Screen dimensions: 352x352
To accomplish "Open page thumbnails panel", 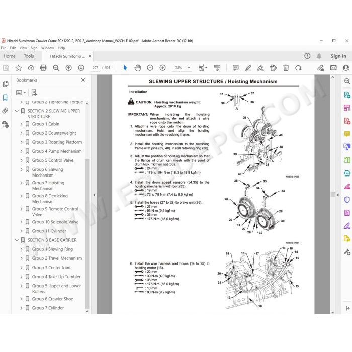I will pos(6,84).
